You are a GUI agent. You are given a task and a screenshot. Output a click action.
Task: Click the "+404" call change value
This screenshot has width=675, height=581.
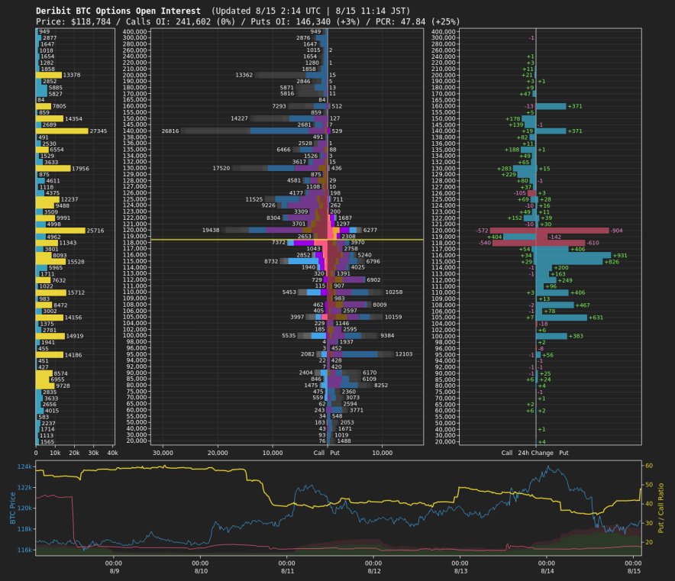pos(495,237)
